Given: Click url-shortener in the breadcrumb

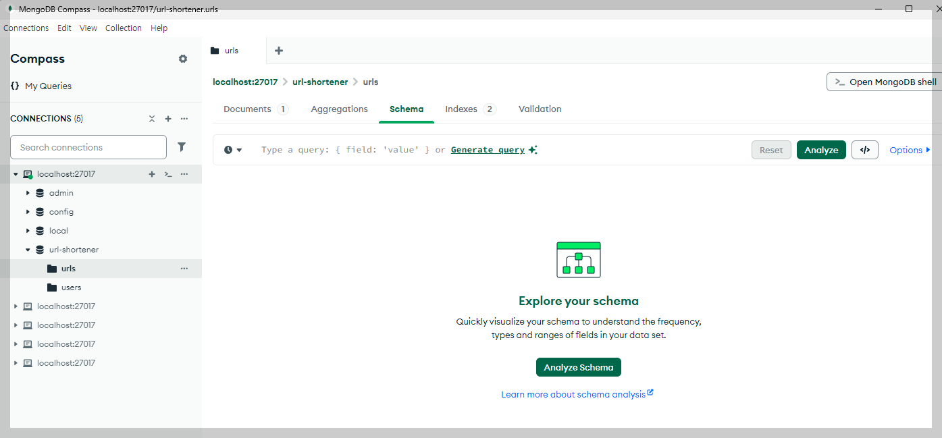Looking at the screenshot, I should tap(320, 82).
